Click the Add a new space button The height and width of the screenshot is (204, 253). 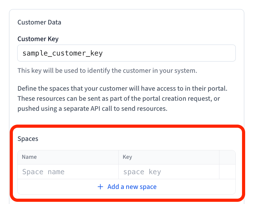[127, 187]
